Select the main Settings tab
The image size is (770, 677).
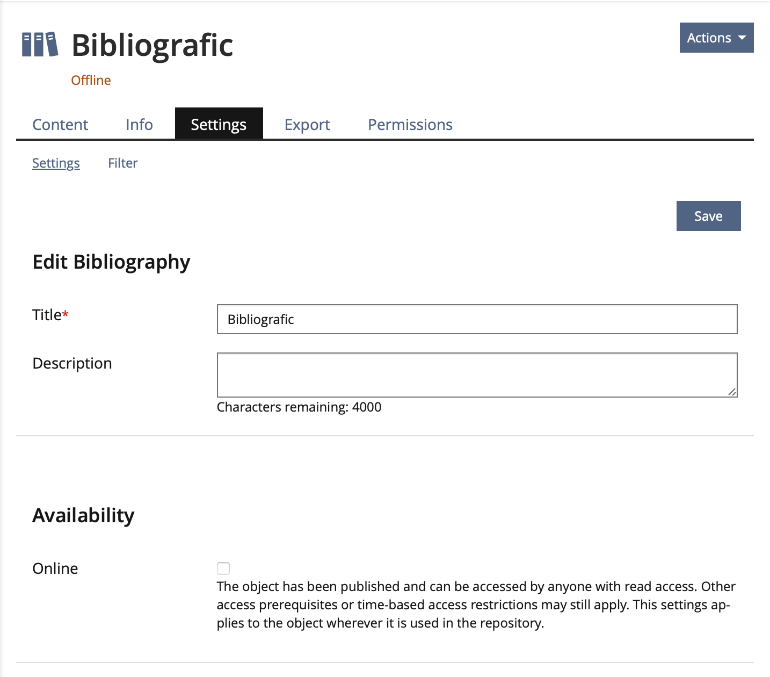[219, 125]
